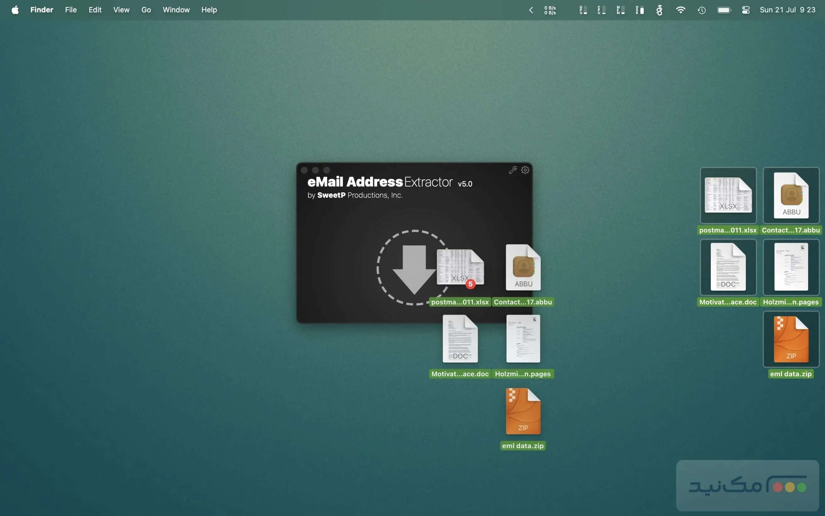825x516 pixels.
Task: Open the wrench tools icon in eMail Address Extractor
Action: click(x=513, y=169)
